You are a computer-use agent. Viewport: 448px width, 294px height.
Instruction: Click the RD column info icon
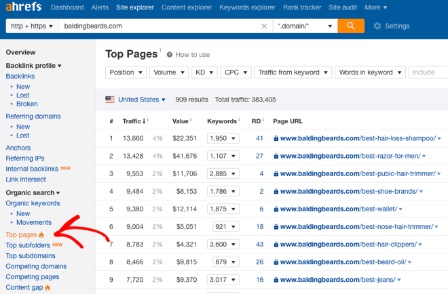[x=263, y=119]
